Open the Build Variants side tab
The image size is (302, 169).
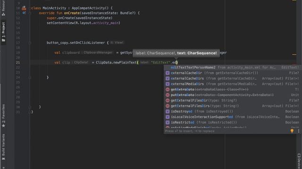point(3,147)
